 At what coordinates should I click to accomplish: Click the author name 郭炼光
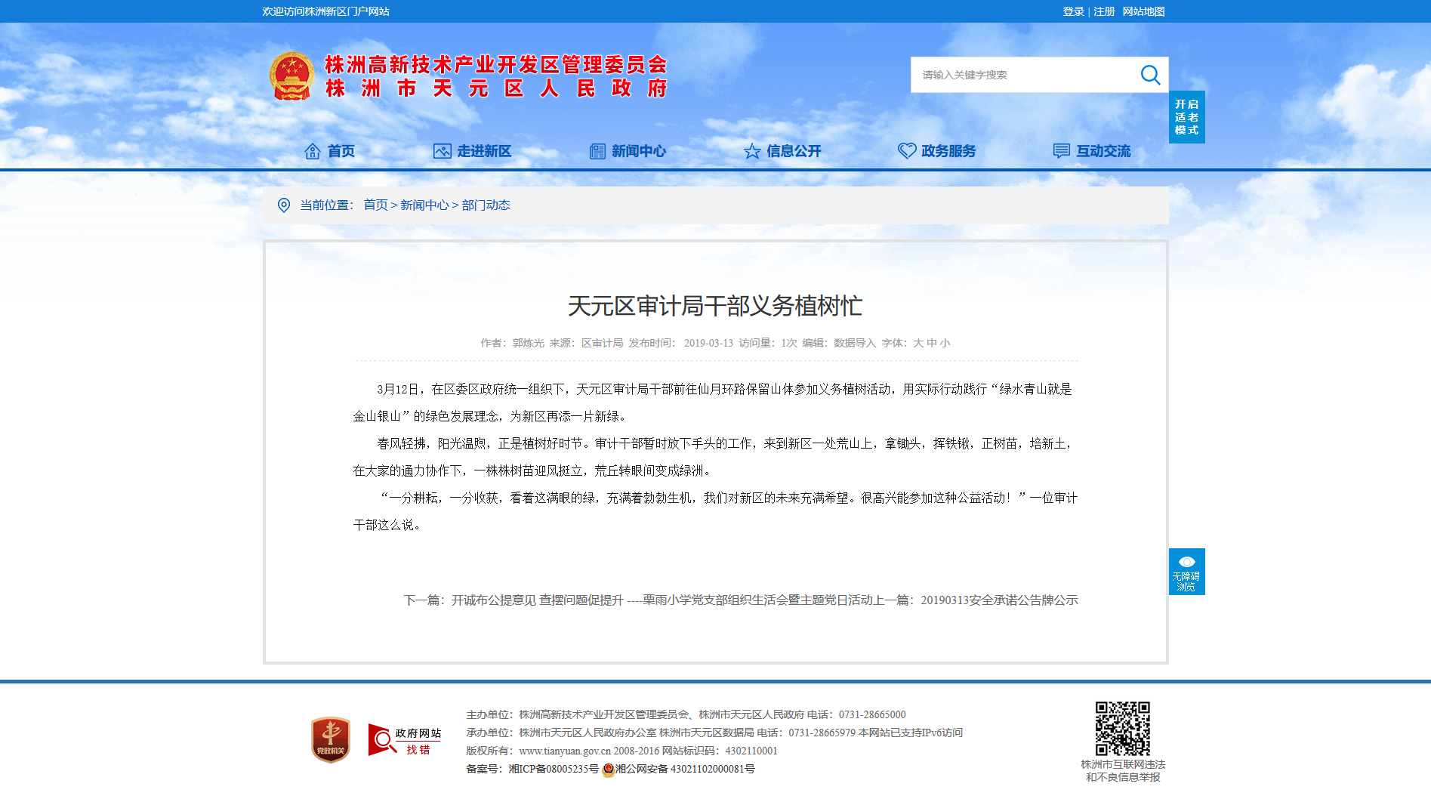click(x=528, y=343)
